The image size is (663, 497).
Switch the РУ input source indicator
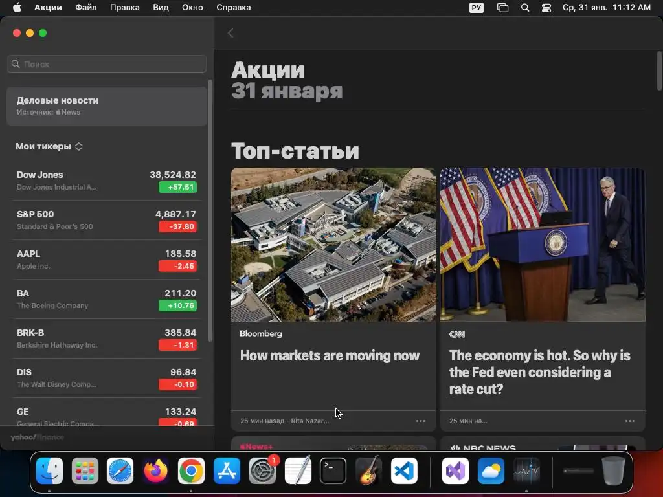coord(477,8)
